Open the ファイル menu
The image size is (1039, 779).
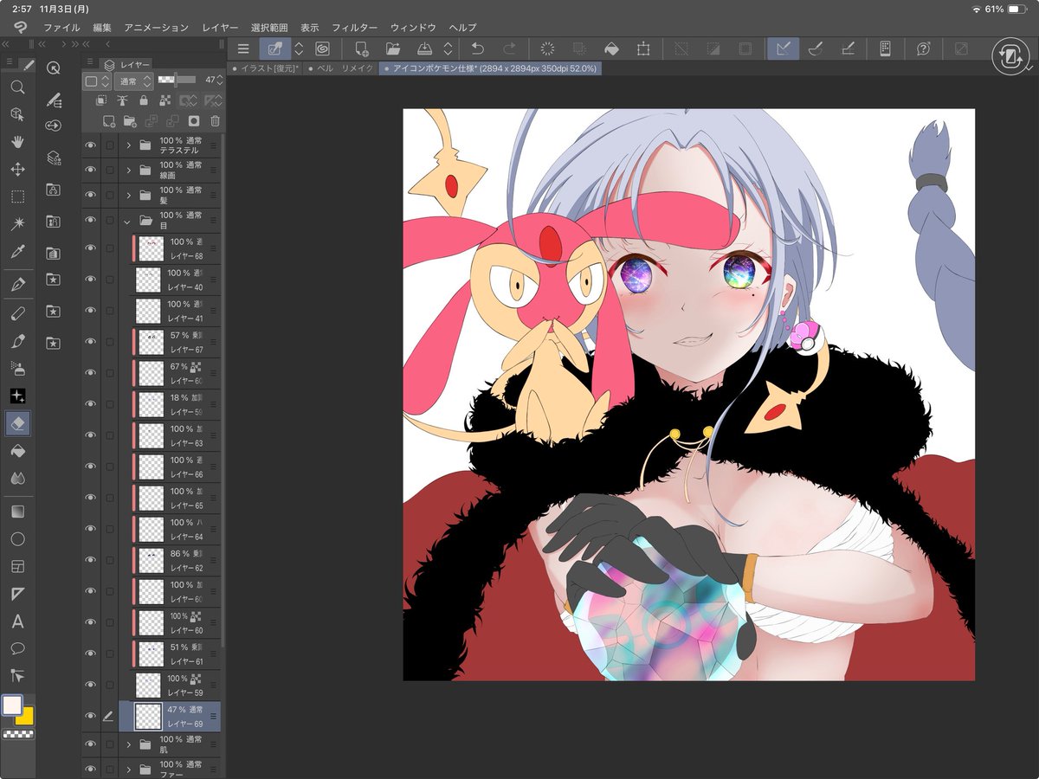click(x=61, y=28)
